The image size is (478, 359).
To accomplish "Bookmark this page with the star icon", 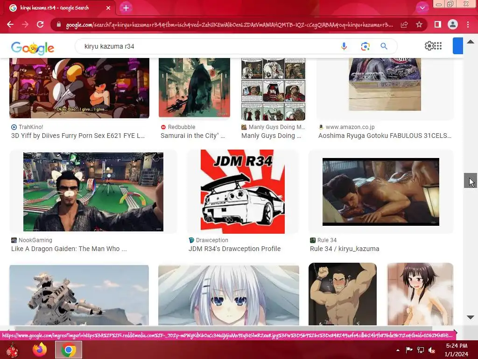I will pos(419,24).
